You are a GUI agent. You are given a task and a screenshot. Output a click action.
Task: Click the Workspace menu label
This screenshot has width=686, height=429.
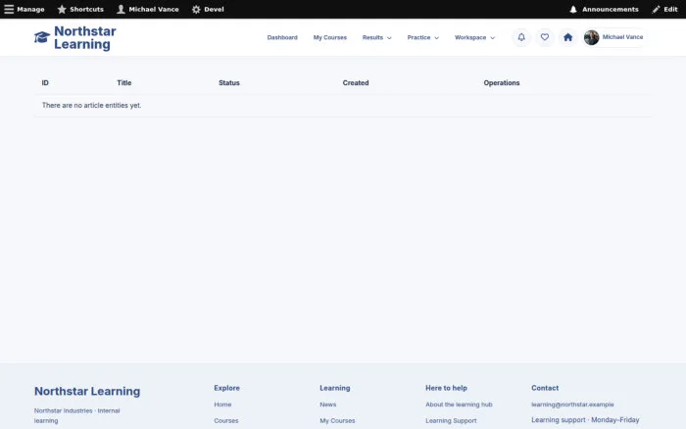click(x=470, y=37)
